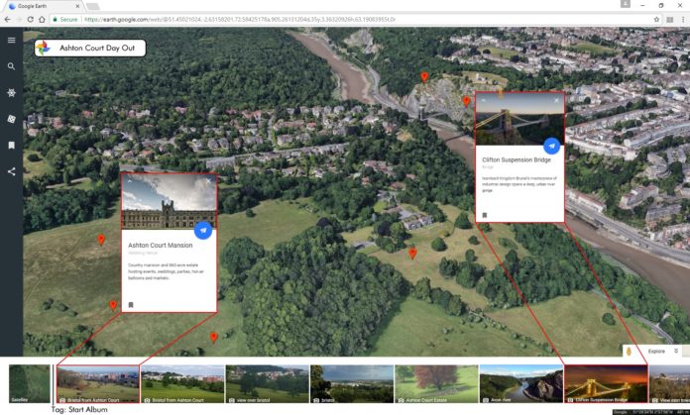
Task: Click the I'm Feeling Lucky dice icon
Action: pos(11,119)
